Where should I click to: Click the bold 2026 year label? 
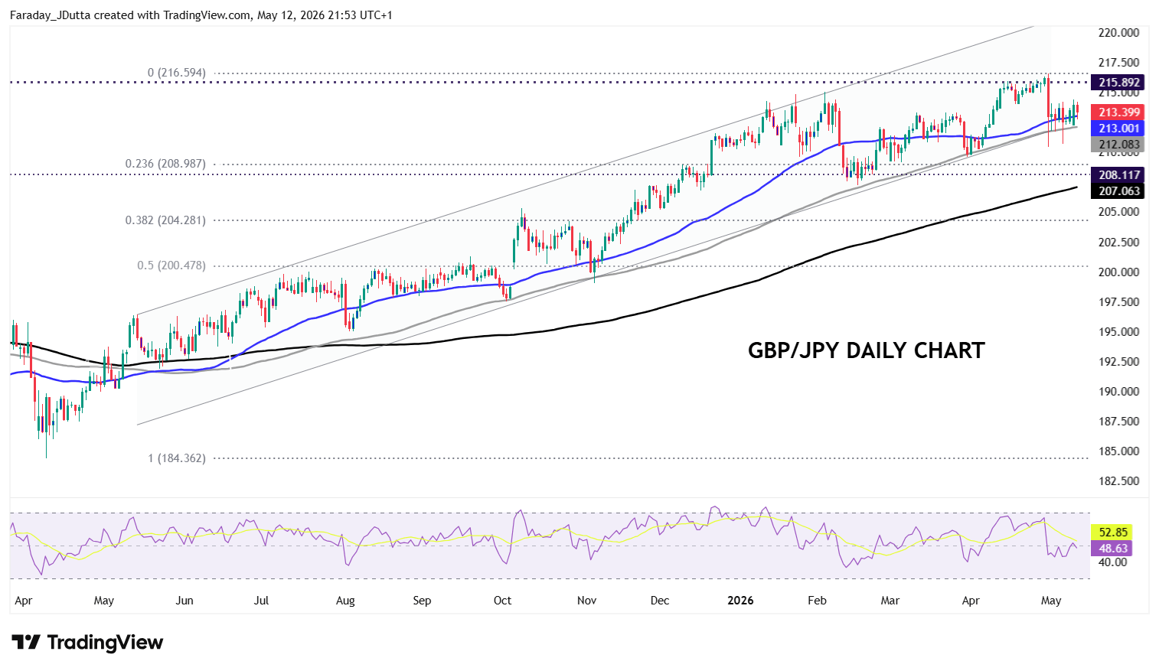point(741,601)
